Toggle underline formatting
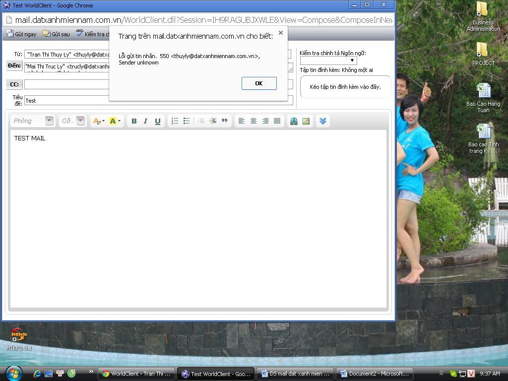 point(157,121)
